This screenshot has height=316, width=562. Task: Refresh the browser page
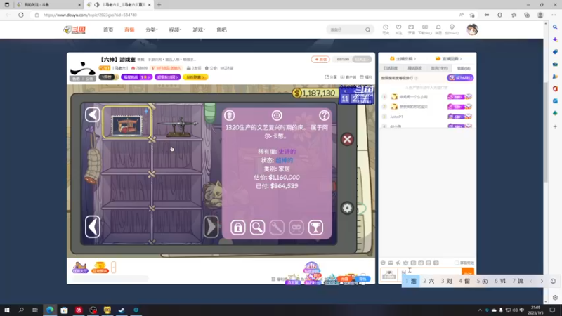coord(21,15)
